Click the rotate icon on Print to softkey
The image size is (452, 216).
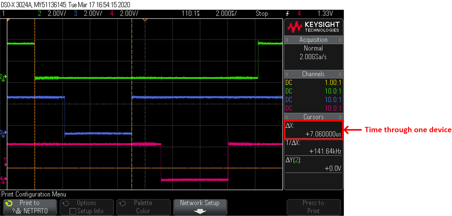(9, 203)
